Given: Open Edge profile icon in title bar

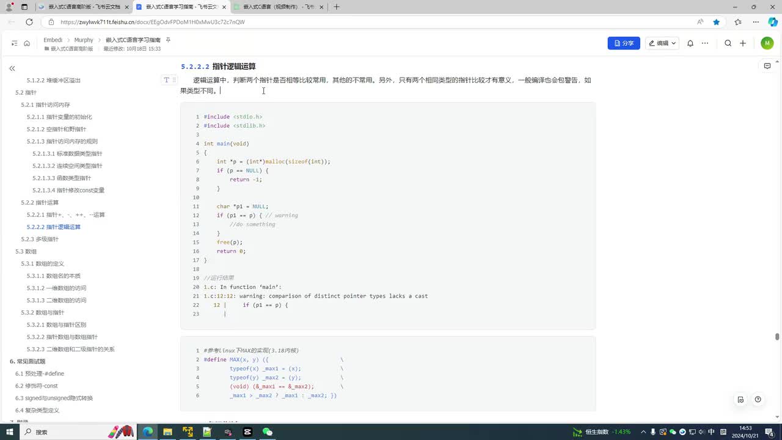Looking at the screenshot, I should tap(8, 7).
